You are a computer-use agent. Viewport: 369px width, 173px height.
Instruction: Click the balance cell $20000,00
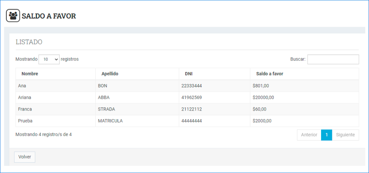tap(263, 97)
